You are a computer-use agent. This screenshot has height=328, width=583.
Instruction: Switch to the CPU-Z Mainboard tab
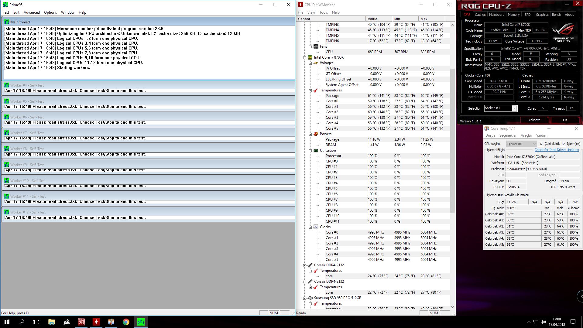tap(497, 15)
